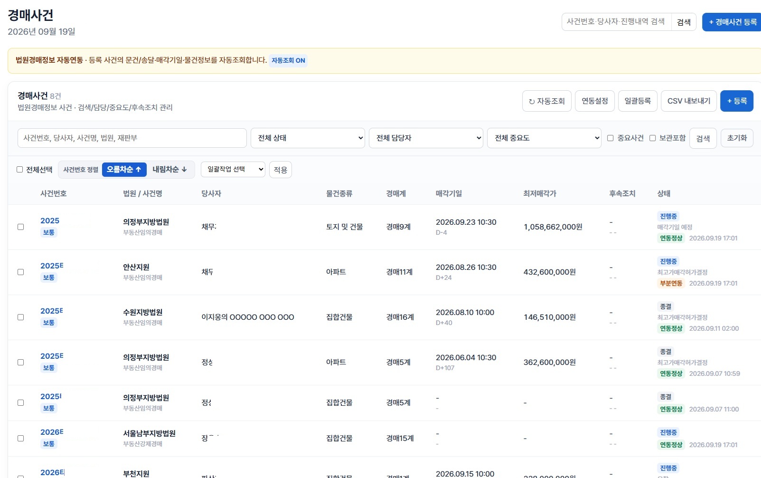The image size is (761, 478).
Task: Click the blue + 등록 button
Action: (x=737, y=101)
